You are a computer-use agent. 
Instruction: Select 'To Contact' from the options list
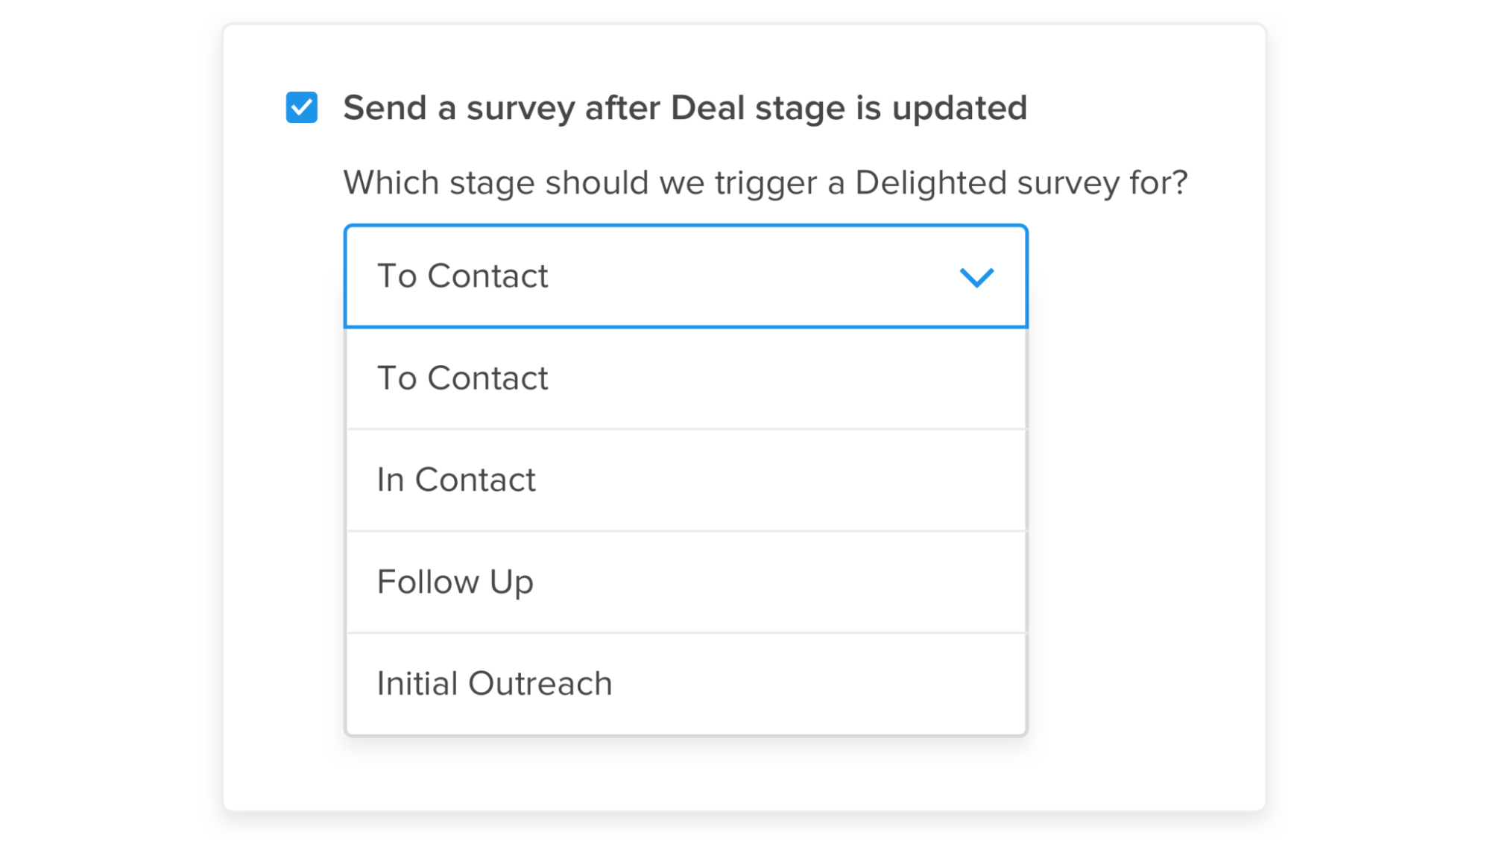686,378
